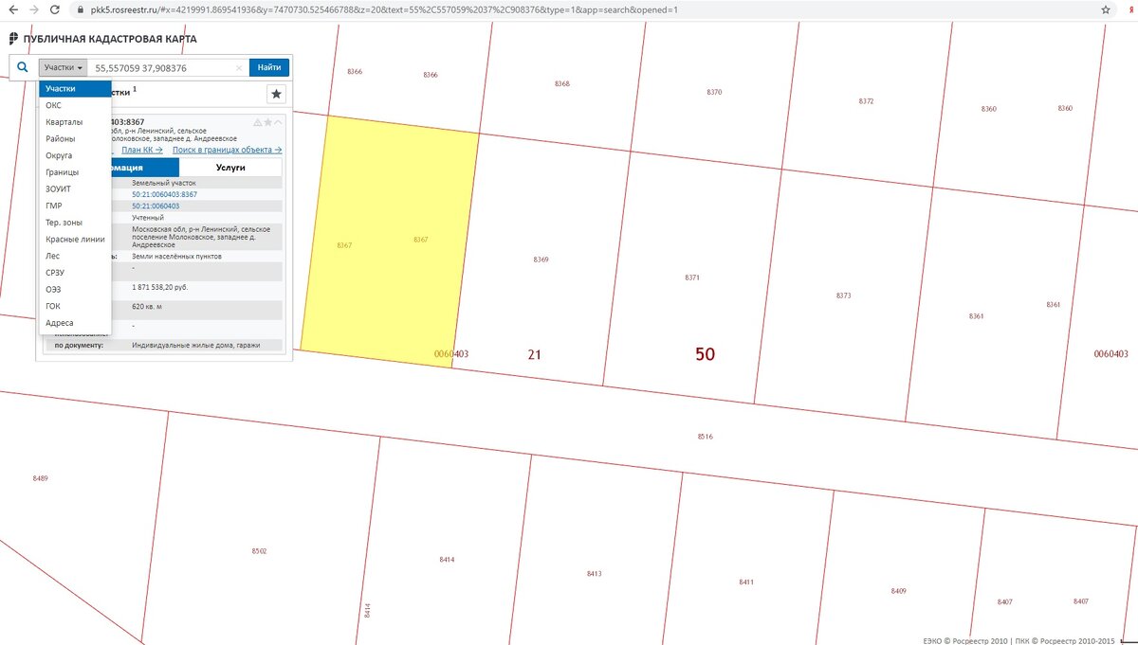The image size is (1138, 645).
Task: Select СРЗУ in the dropdown
Action: 75,273
